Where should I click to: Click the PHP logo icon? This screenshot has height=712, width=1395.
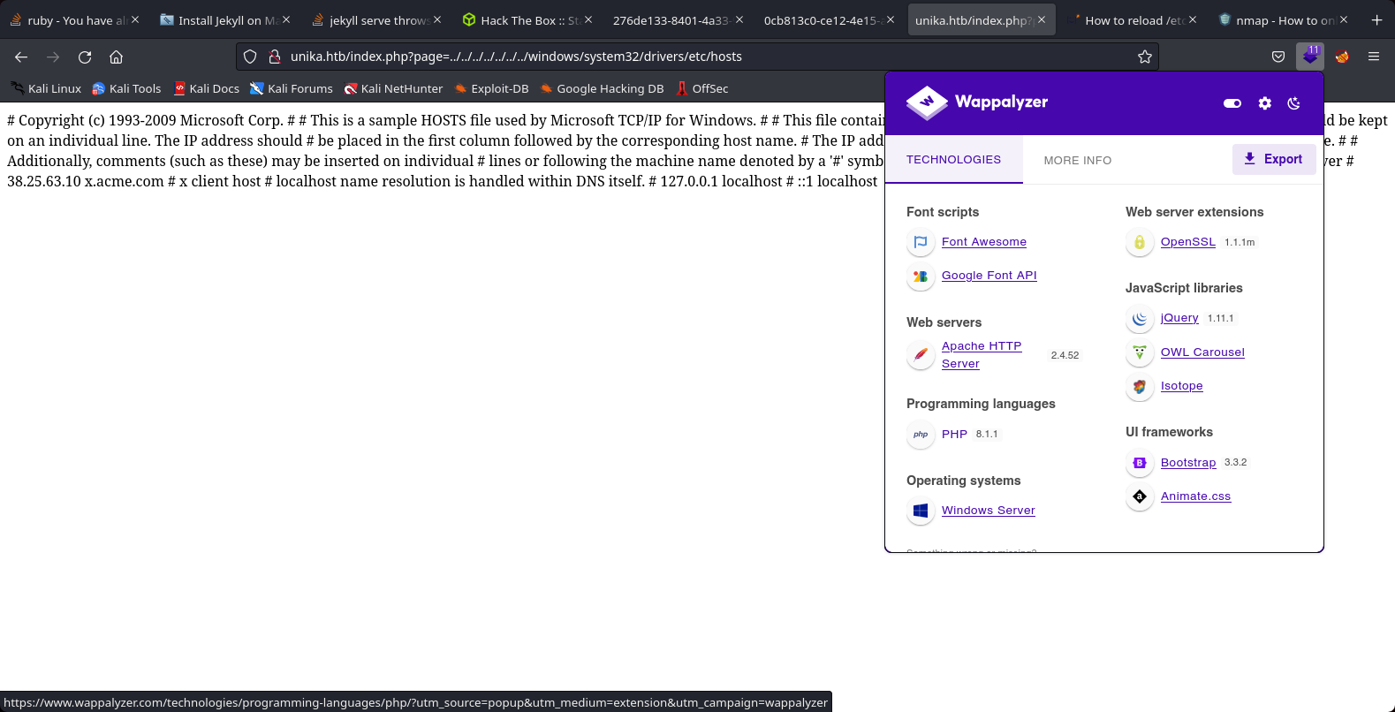click(x=921, y=435)
